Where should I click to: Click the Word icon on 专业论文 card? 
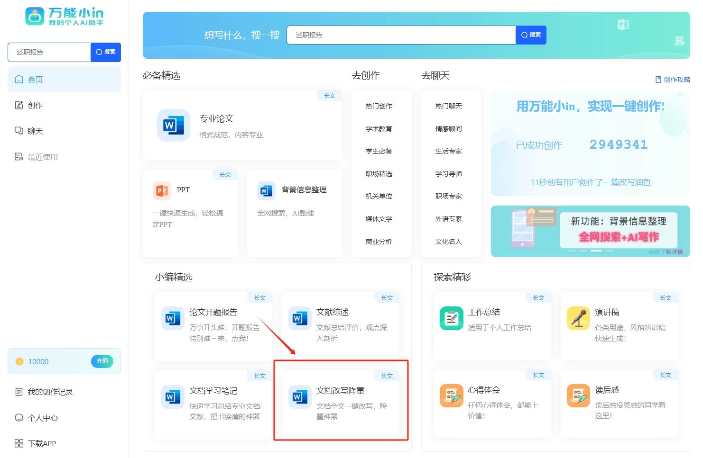(174, 126)
